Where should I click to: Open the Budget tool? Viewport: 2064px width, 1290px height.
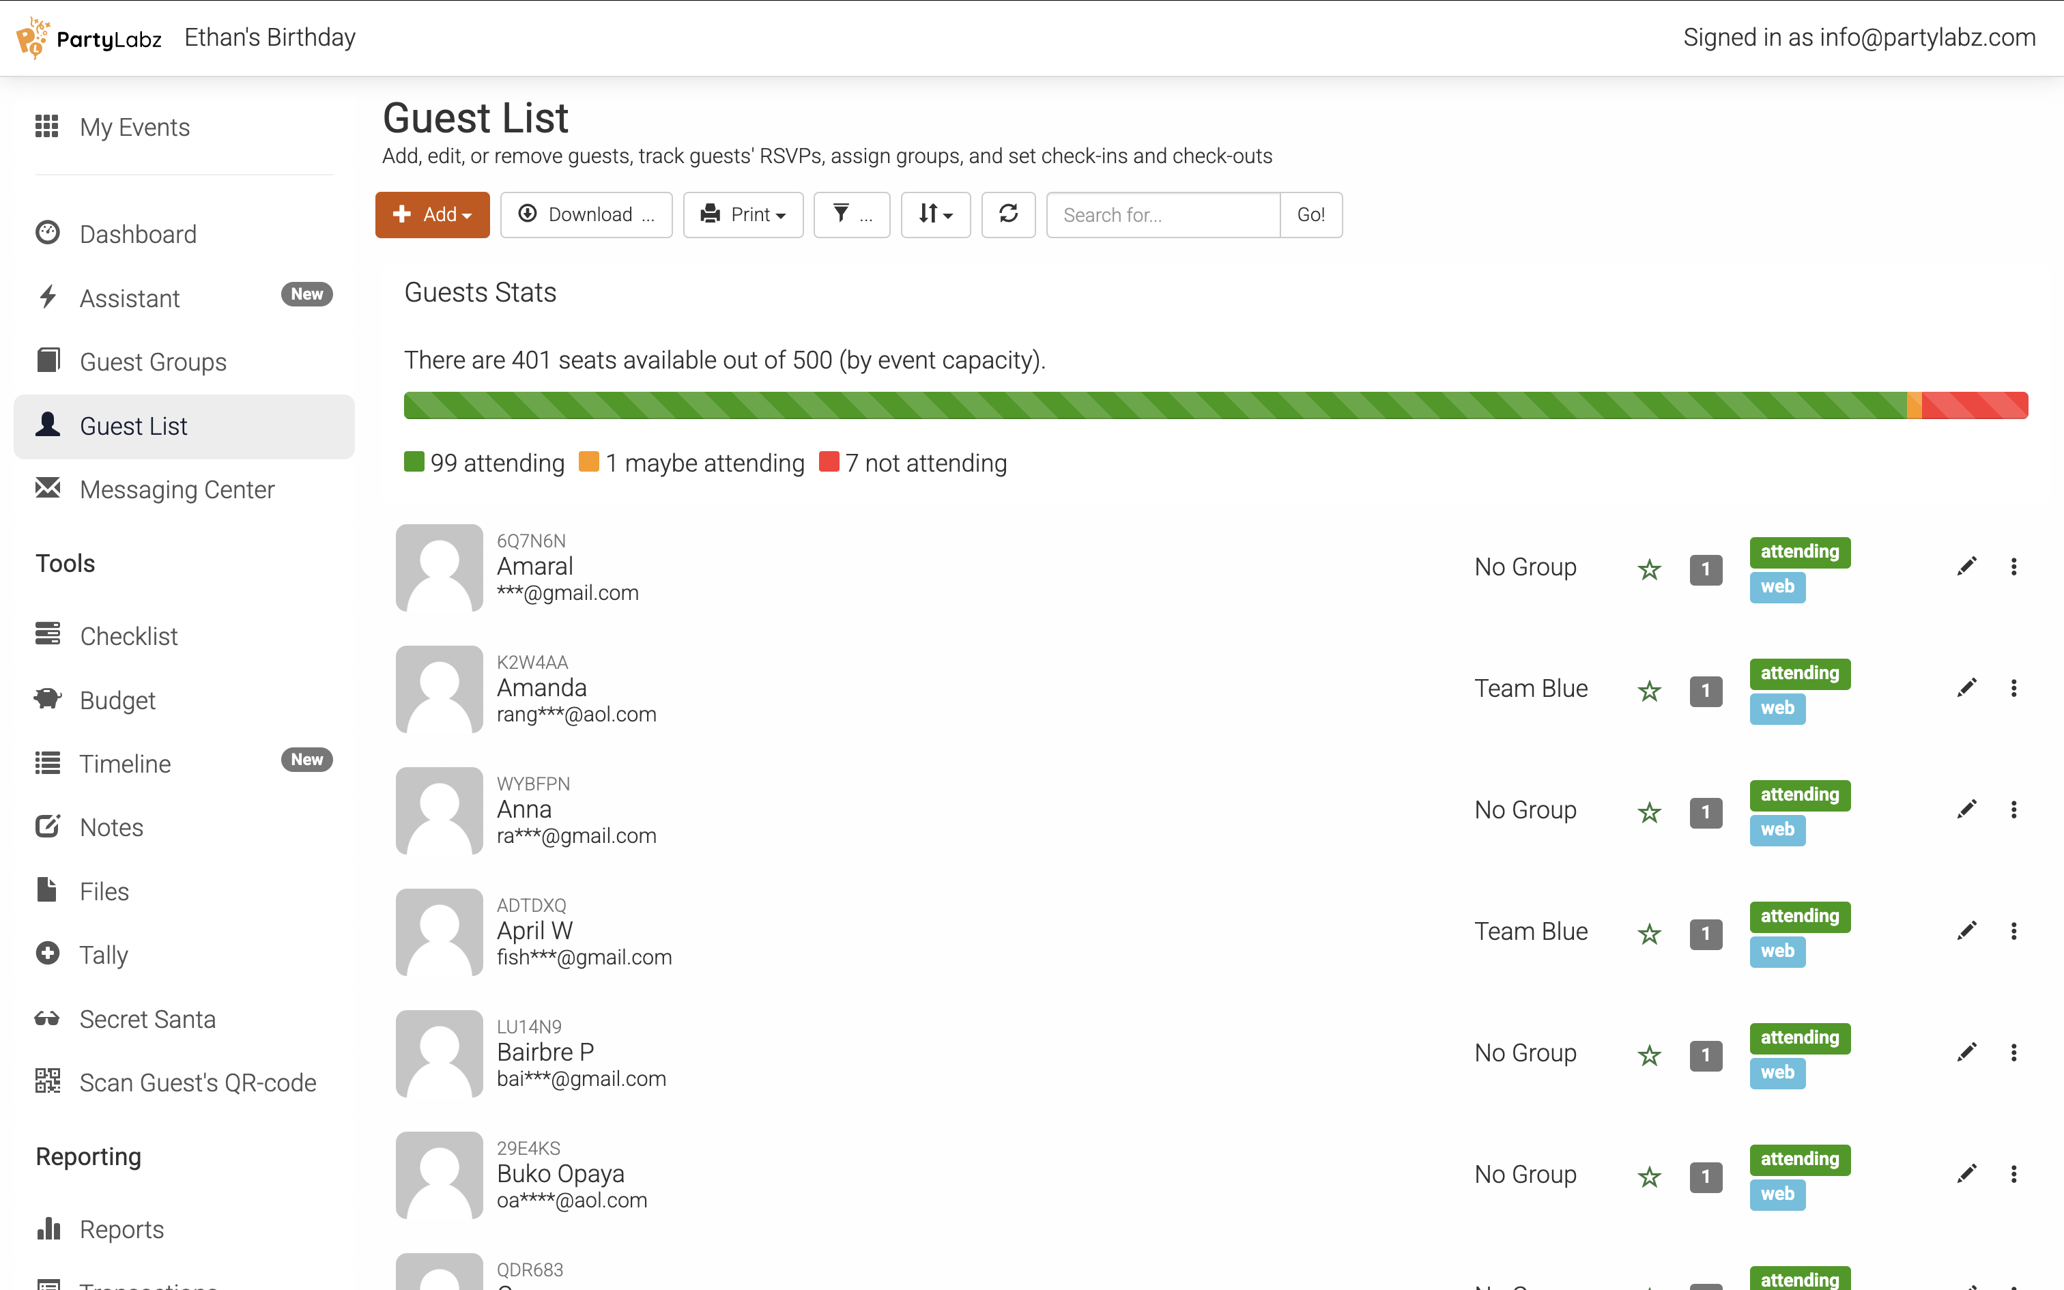[184, 700]
